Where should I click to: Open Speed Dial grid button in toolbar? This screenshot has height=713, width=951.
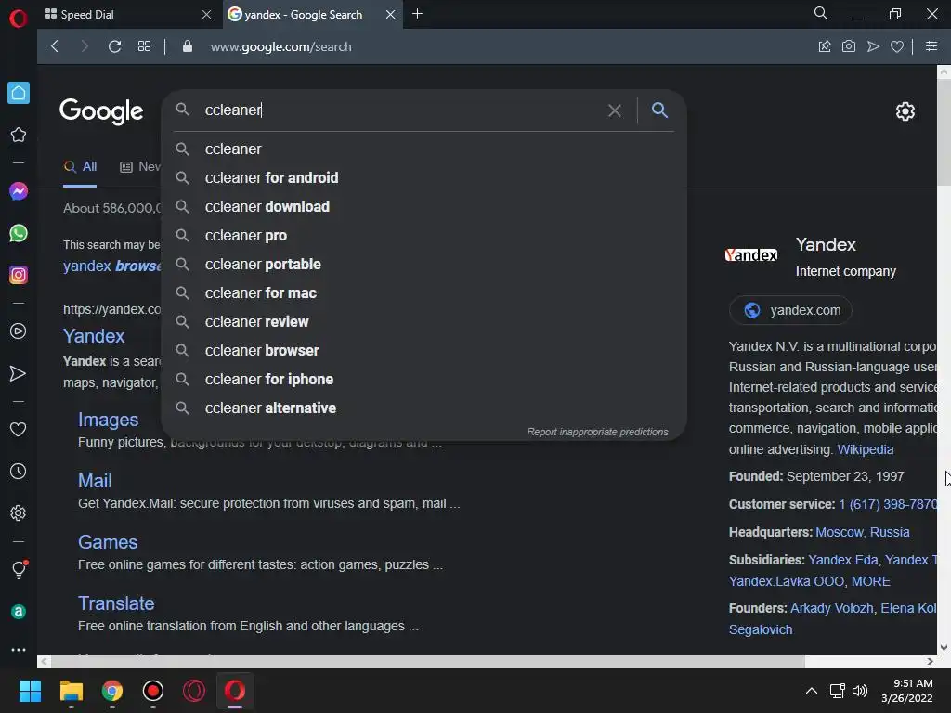click(144, 46)
